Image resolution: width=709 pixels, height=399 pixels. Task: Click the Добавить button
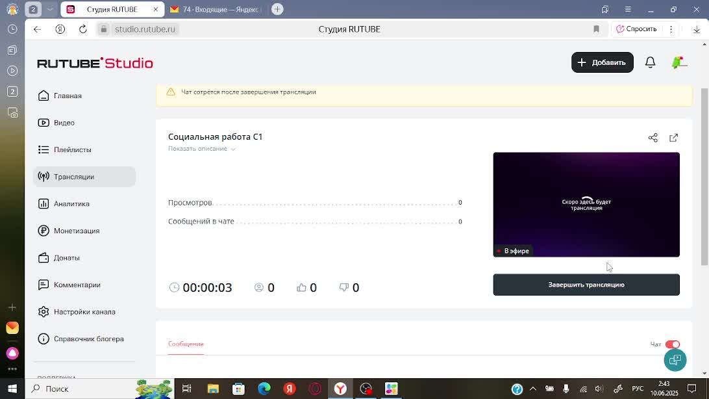603,62
